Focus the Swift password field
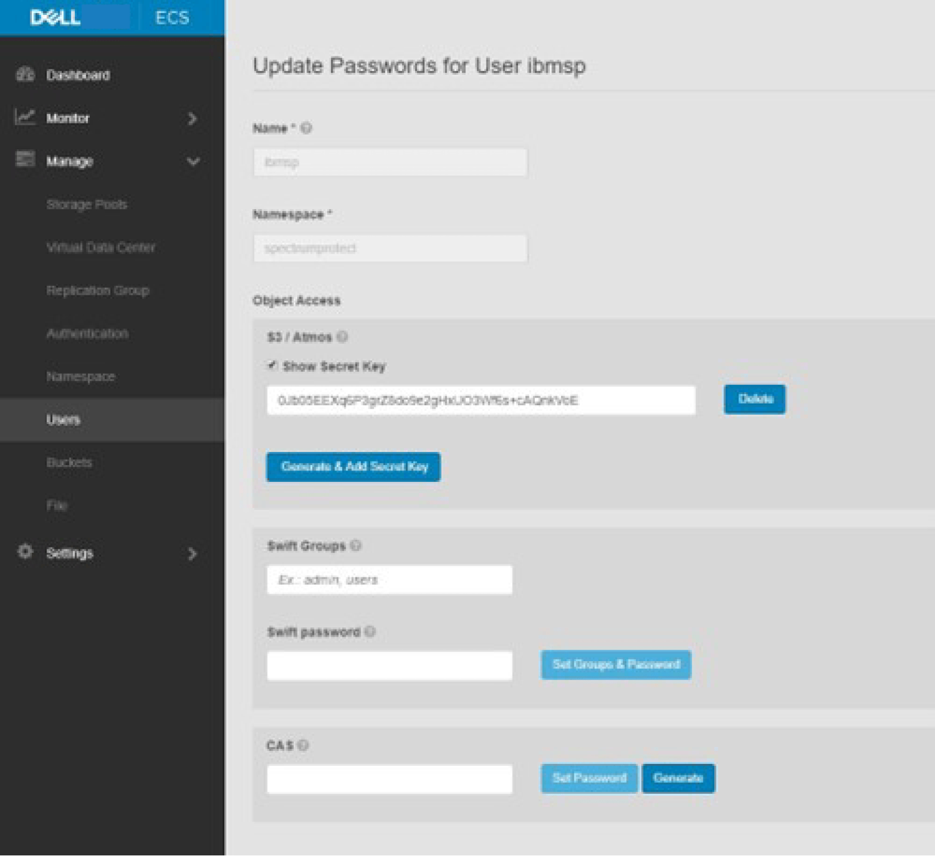935x856 pixels. tap(389, 665)
